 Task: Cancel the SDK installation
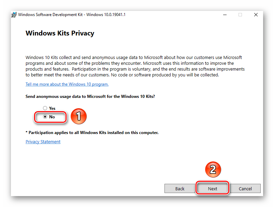click(x=245, y=189)
